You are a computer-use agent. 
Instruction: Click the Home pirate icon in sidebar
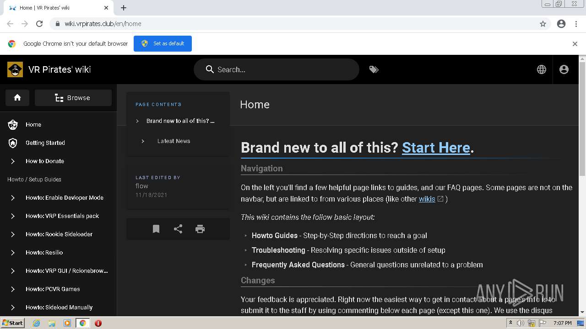tap(13, 124)
